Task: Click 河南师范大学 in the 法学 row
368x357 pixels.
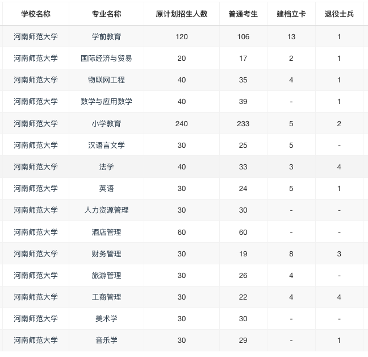Action: pos(36,167)
